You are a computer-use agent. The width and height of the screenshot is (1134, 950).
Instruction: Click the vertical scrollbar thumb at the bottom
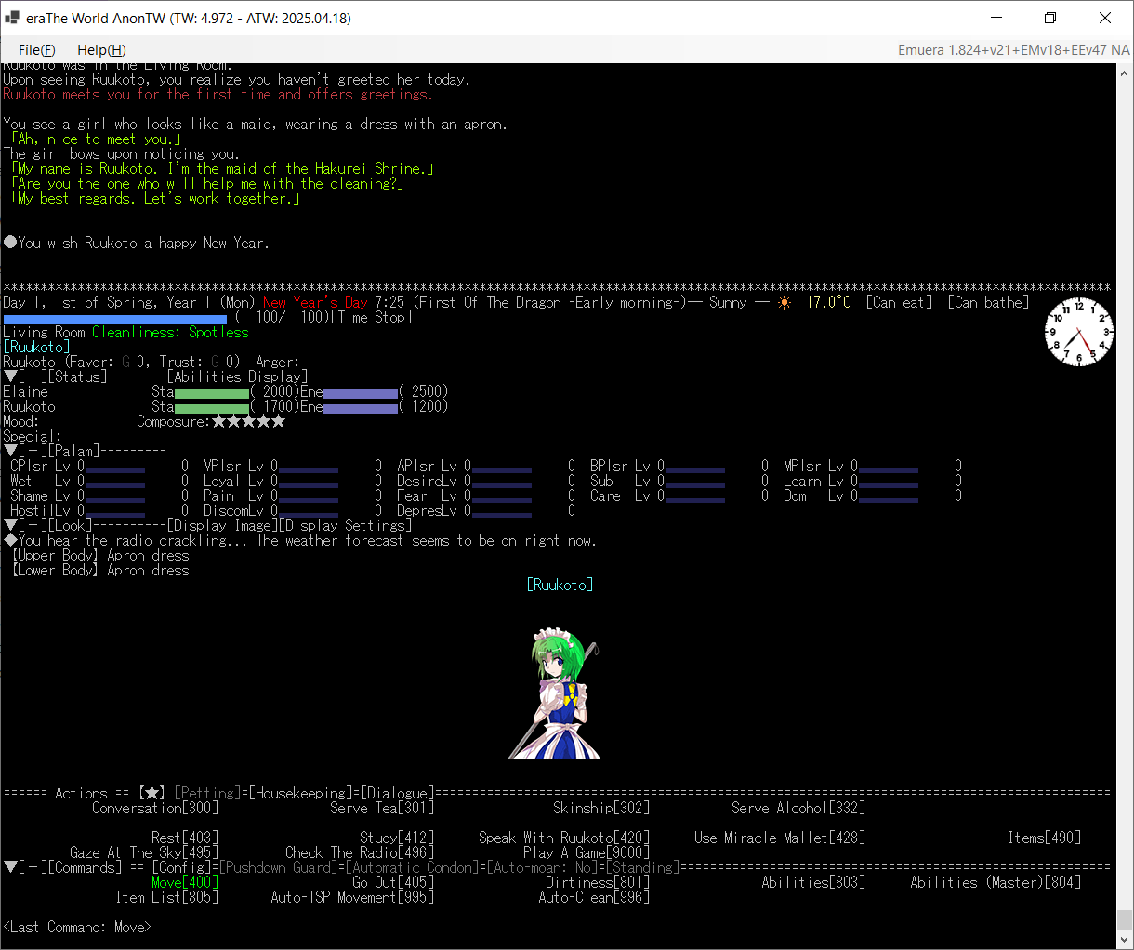coord(1125,919)
